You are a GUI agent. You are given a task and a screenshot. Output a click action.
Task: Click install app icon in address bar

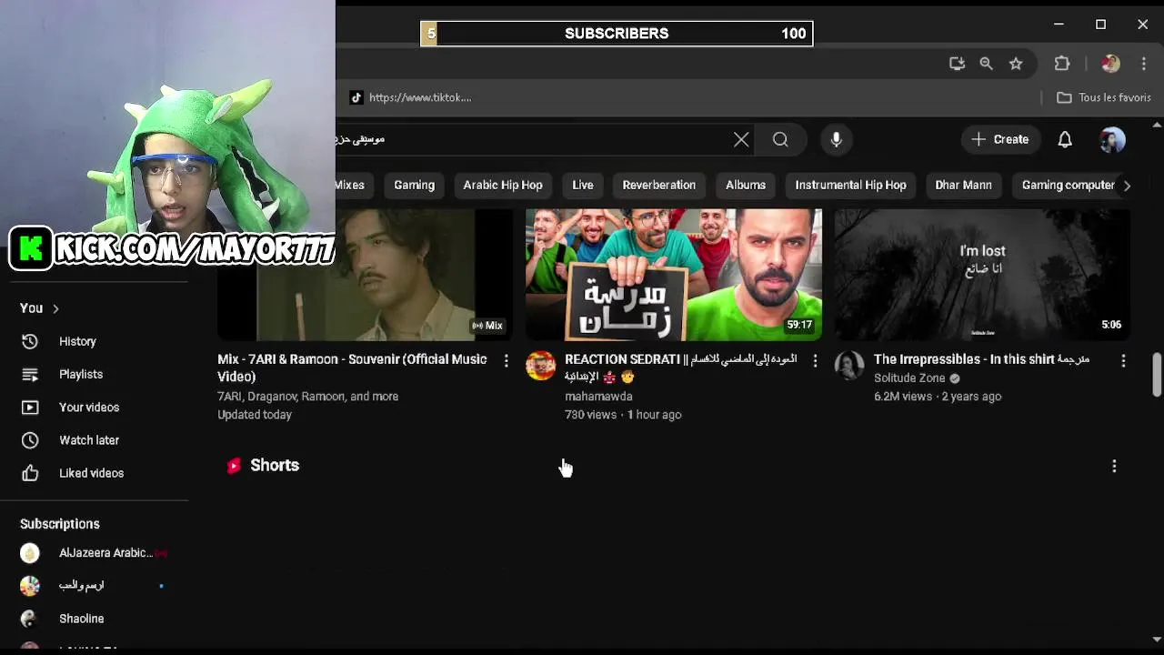click(957, 64)
